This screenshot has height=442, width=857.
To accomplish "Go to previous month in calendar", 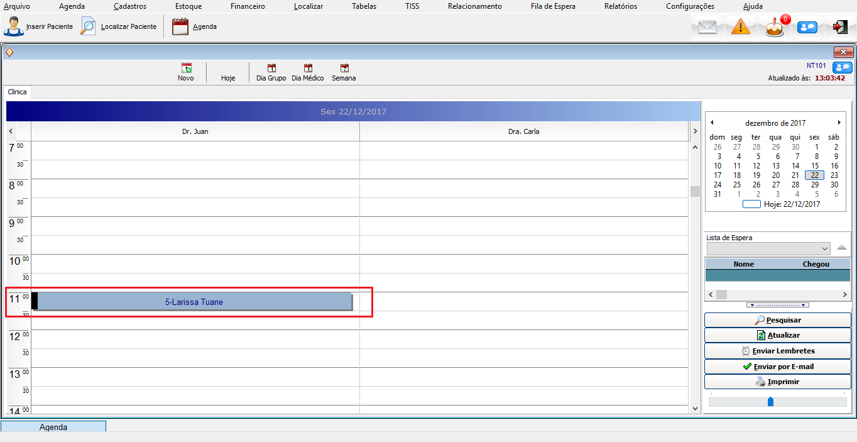I will tap(711, 123).
